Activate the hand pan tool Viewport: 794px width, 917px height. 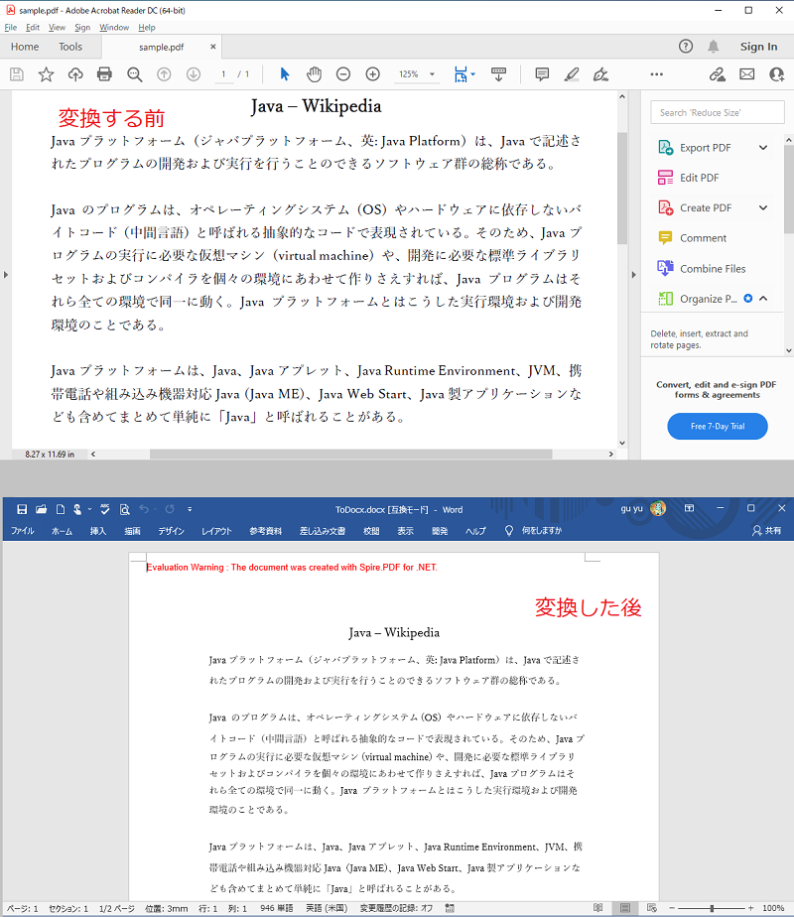314,74
